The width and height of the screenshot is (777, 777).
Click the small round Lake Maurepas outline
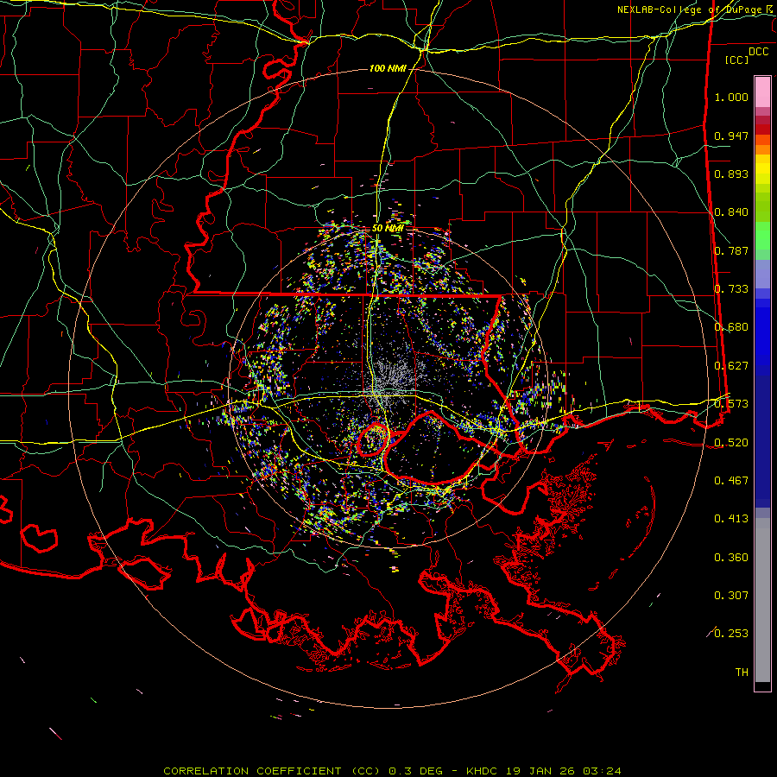(373, 439)
